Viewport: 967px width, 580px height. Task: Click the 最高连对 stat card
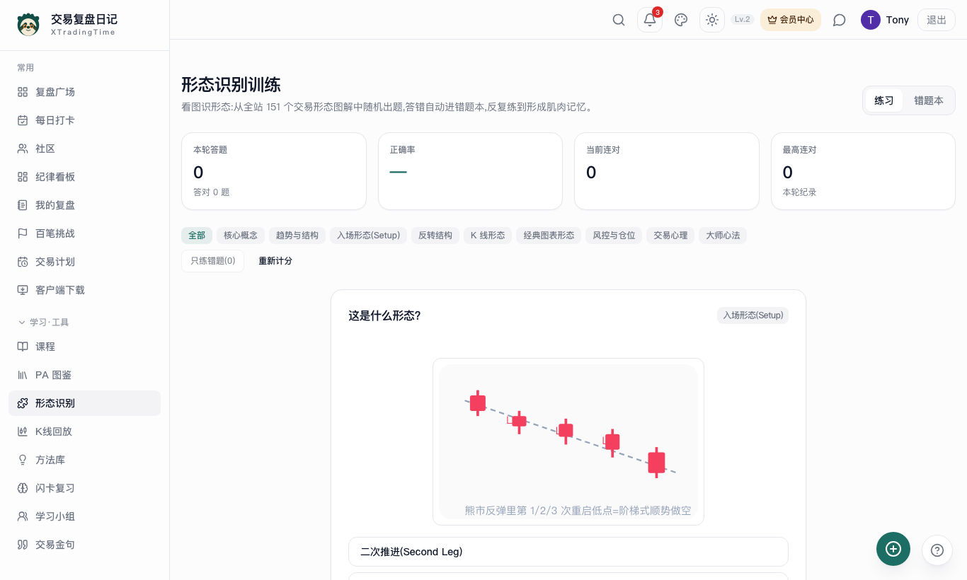(x=863, y=171)
